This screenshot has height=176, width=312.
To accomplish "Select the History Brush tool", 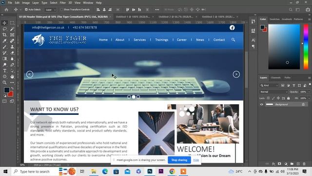I will (4, 53).
